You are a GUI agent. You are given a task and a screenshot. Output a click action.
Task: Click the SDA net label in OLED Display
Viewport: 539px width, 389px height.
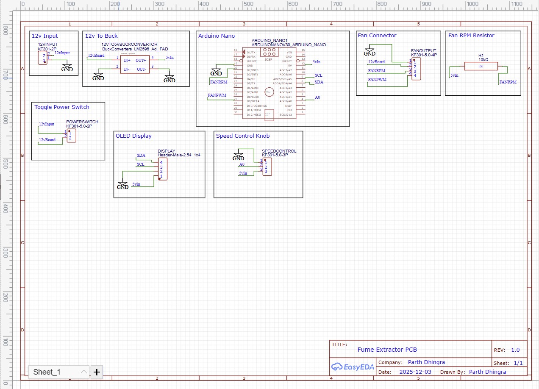tap(141, 155)
